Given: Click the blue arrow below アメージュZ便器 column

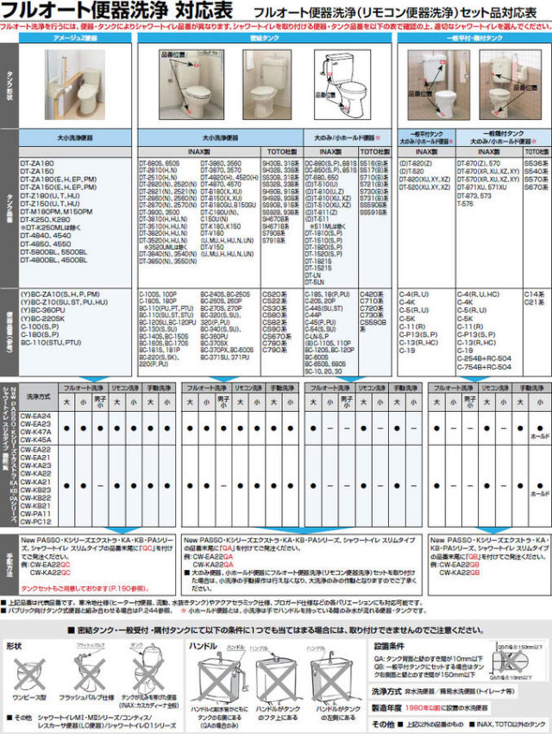Looking at the screenshot, I should coord(94,379).
